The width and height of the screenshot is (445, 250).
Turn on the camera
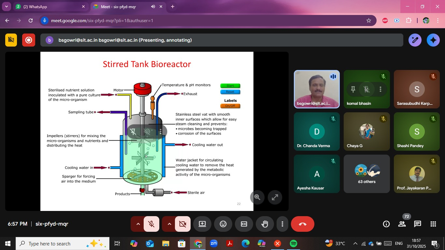tap(182, 224)
